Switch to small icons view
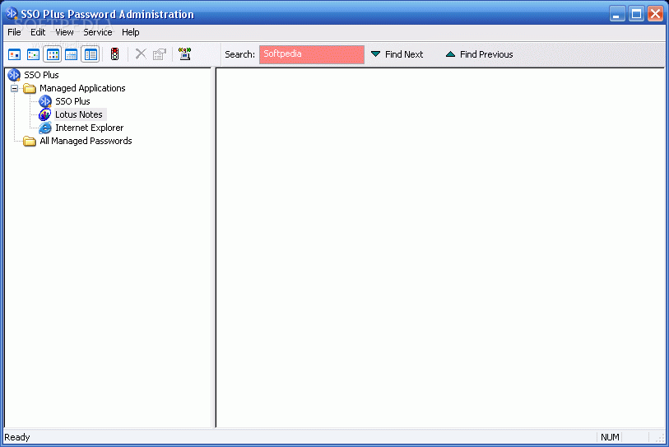The height and width of the screenshot is (447, 669). pyautogui.click(x=33, y=54)
